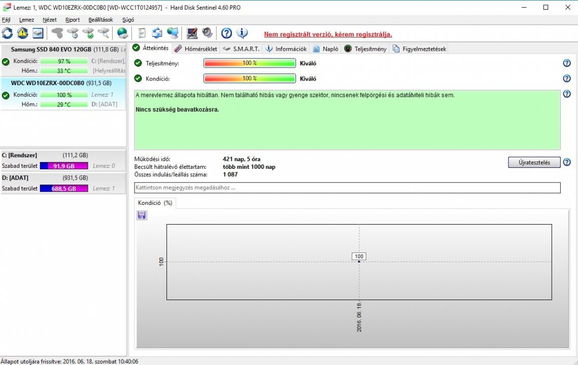Viewport: 578px width, 365px height.
Task: Open the Nézet menu
Action: (49, 20)
